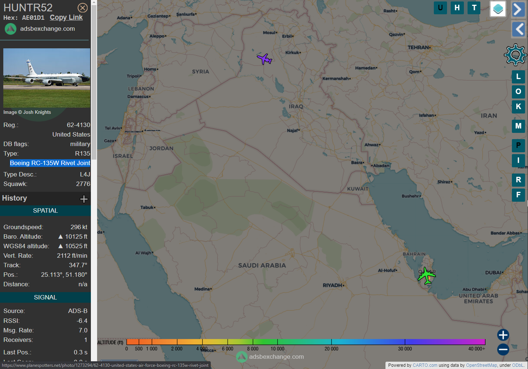Click the Last Pos. value 0.3 s
Screen dimensions: 528x369
pyautogui.click(x=81, y=352)
